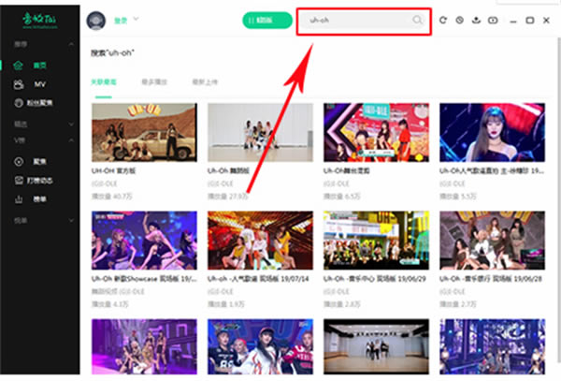Play the desert car UH-OH thumbnail
This screenshot has height=381, width=561.
144,133
